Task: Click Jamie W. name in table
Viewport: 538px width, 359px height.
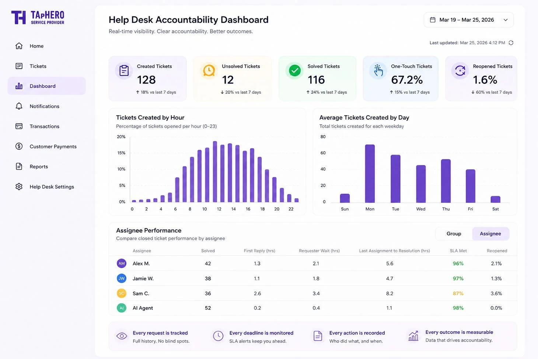Action: pos(143,279)
